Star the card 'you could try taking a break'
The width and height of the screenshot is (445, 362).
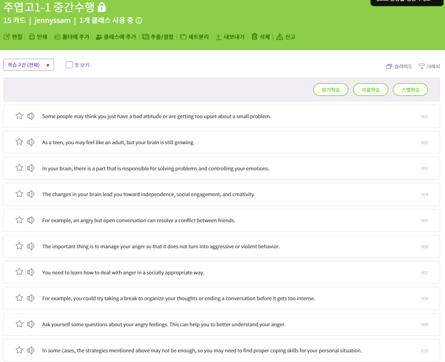(19, 298)
